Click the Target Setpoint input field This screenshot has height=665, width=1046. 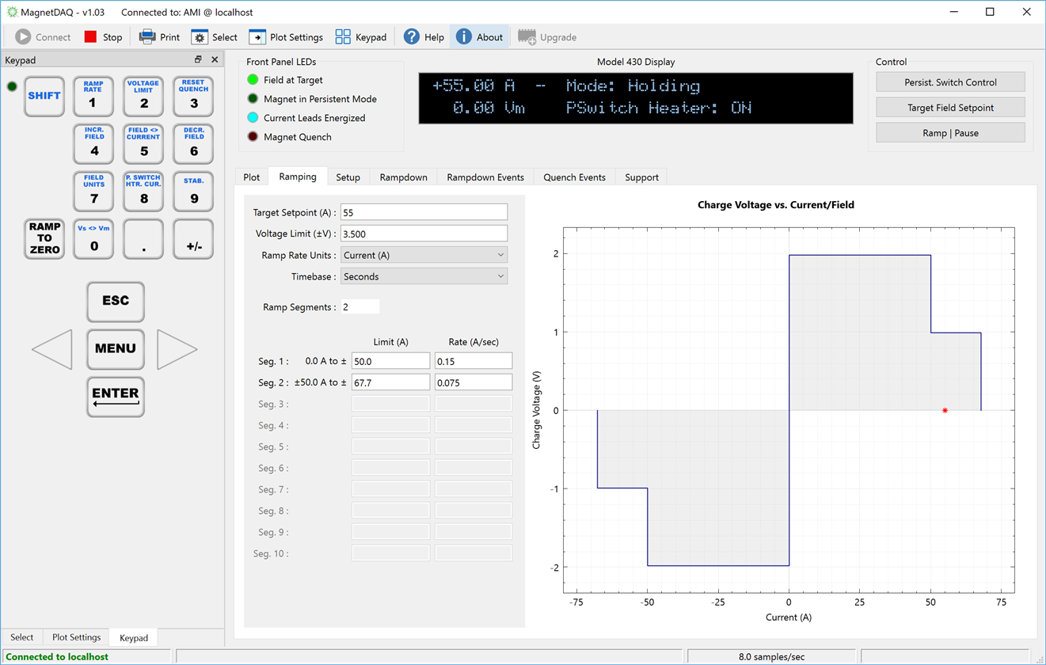pos(424,212)
